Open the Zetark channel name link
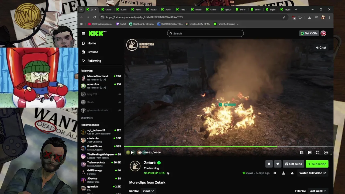Screen dimensions: 345x194 (150, 163)
